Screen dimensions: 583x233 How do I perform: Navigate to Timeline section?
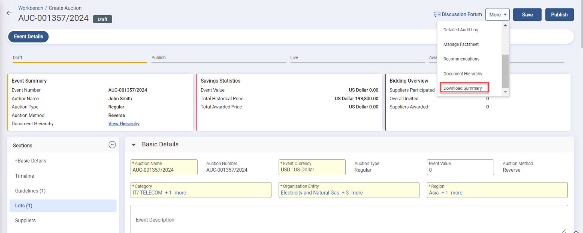point(24,176)
